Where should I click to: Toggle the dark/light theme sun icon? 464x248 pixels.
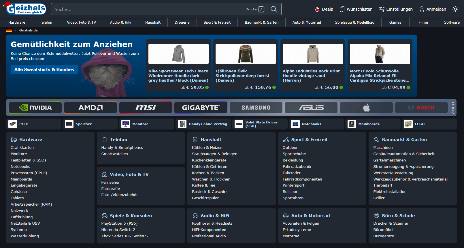(x=455, y=9)
